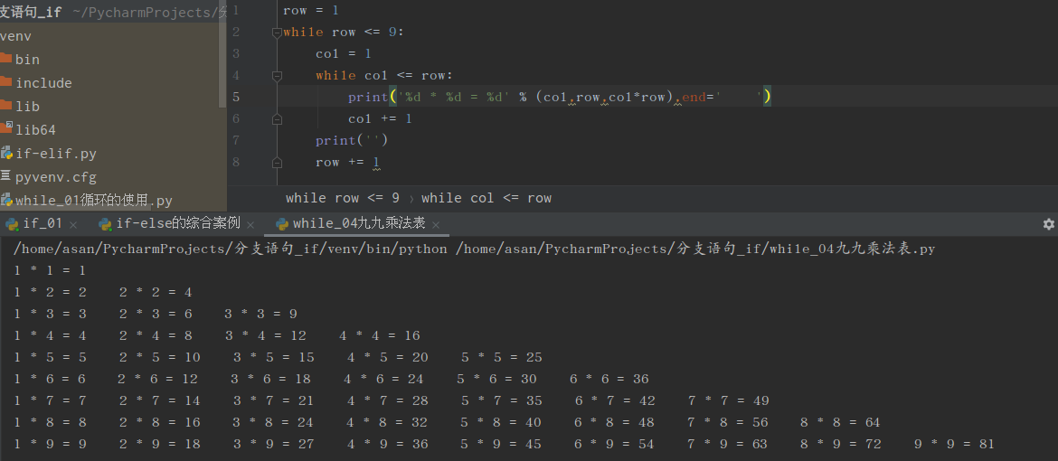
Task: Select the include folder
Action: pos(43,83)
